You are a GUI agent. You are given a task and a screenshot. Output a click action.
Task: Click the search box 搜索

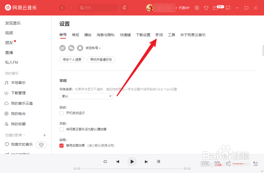(97, 8)
